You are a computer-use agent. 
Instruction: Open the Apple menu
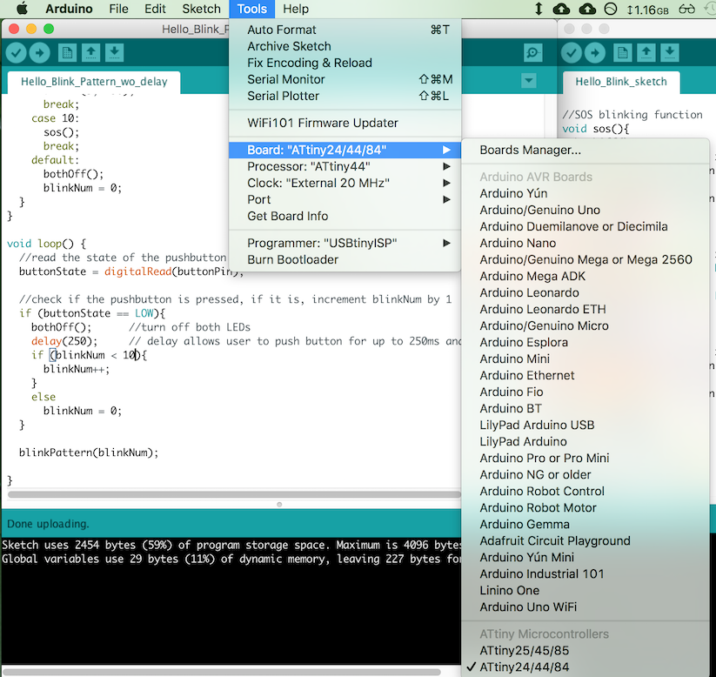22,9
